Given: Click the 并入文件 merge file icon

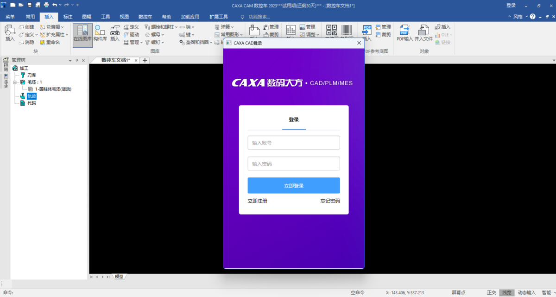Looking at the screenshot, I should (423, 33).
